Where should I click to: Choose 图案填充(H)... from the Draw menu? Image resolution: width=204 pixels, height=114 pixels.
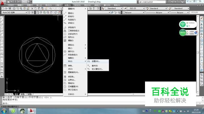pyautogui.click(x=75, y=72)
